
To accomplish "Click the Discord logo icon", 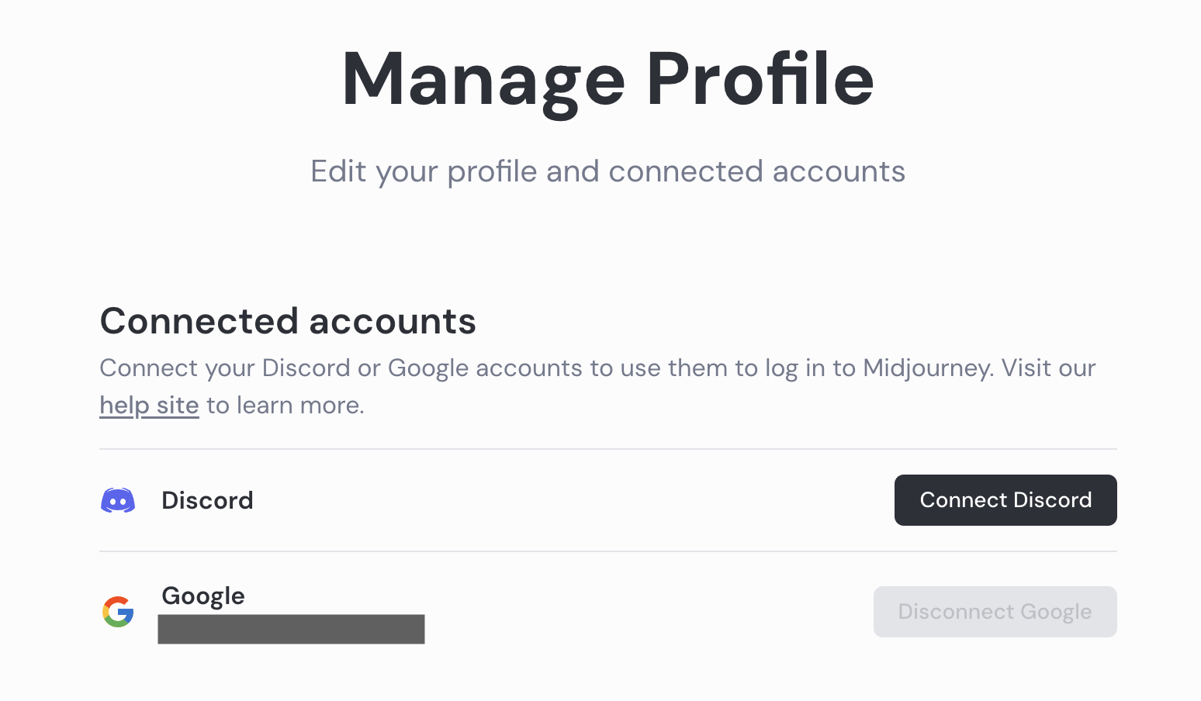I will [x=118, y=501].
